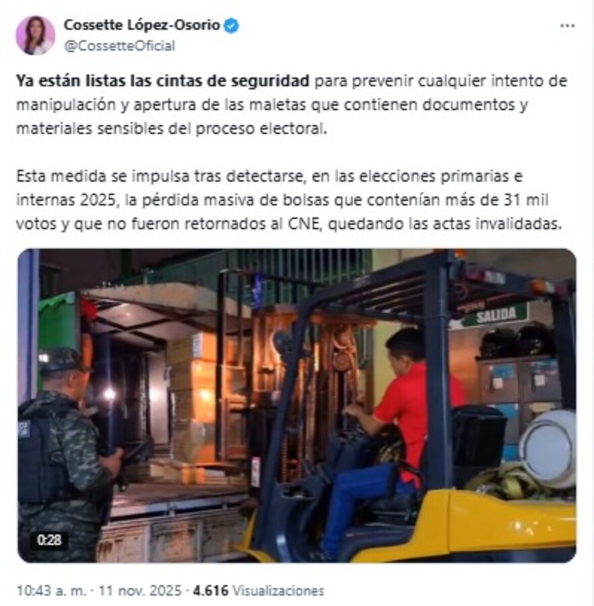Click the second paragraph starting 'Esta medida'
The height and width of the screenshot is (606, 594).
coord(289,200)
